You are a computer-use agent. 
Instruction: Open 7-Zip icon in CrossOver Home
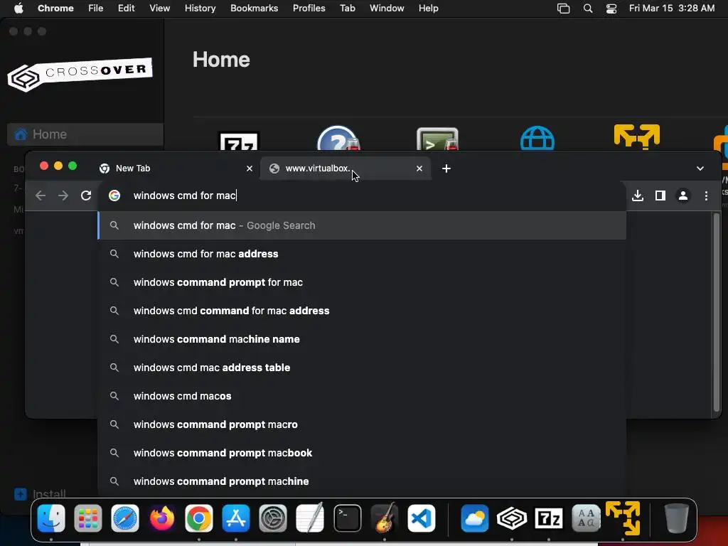pyautogui.click(x=239, y=141)
